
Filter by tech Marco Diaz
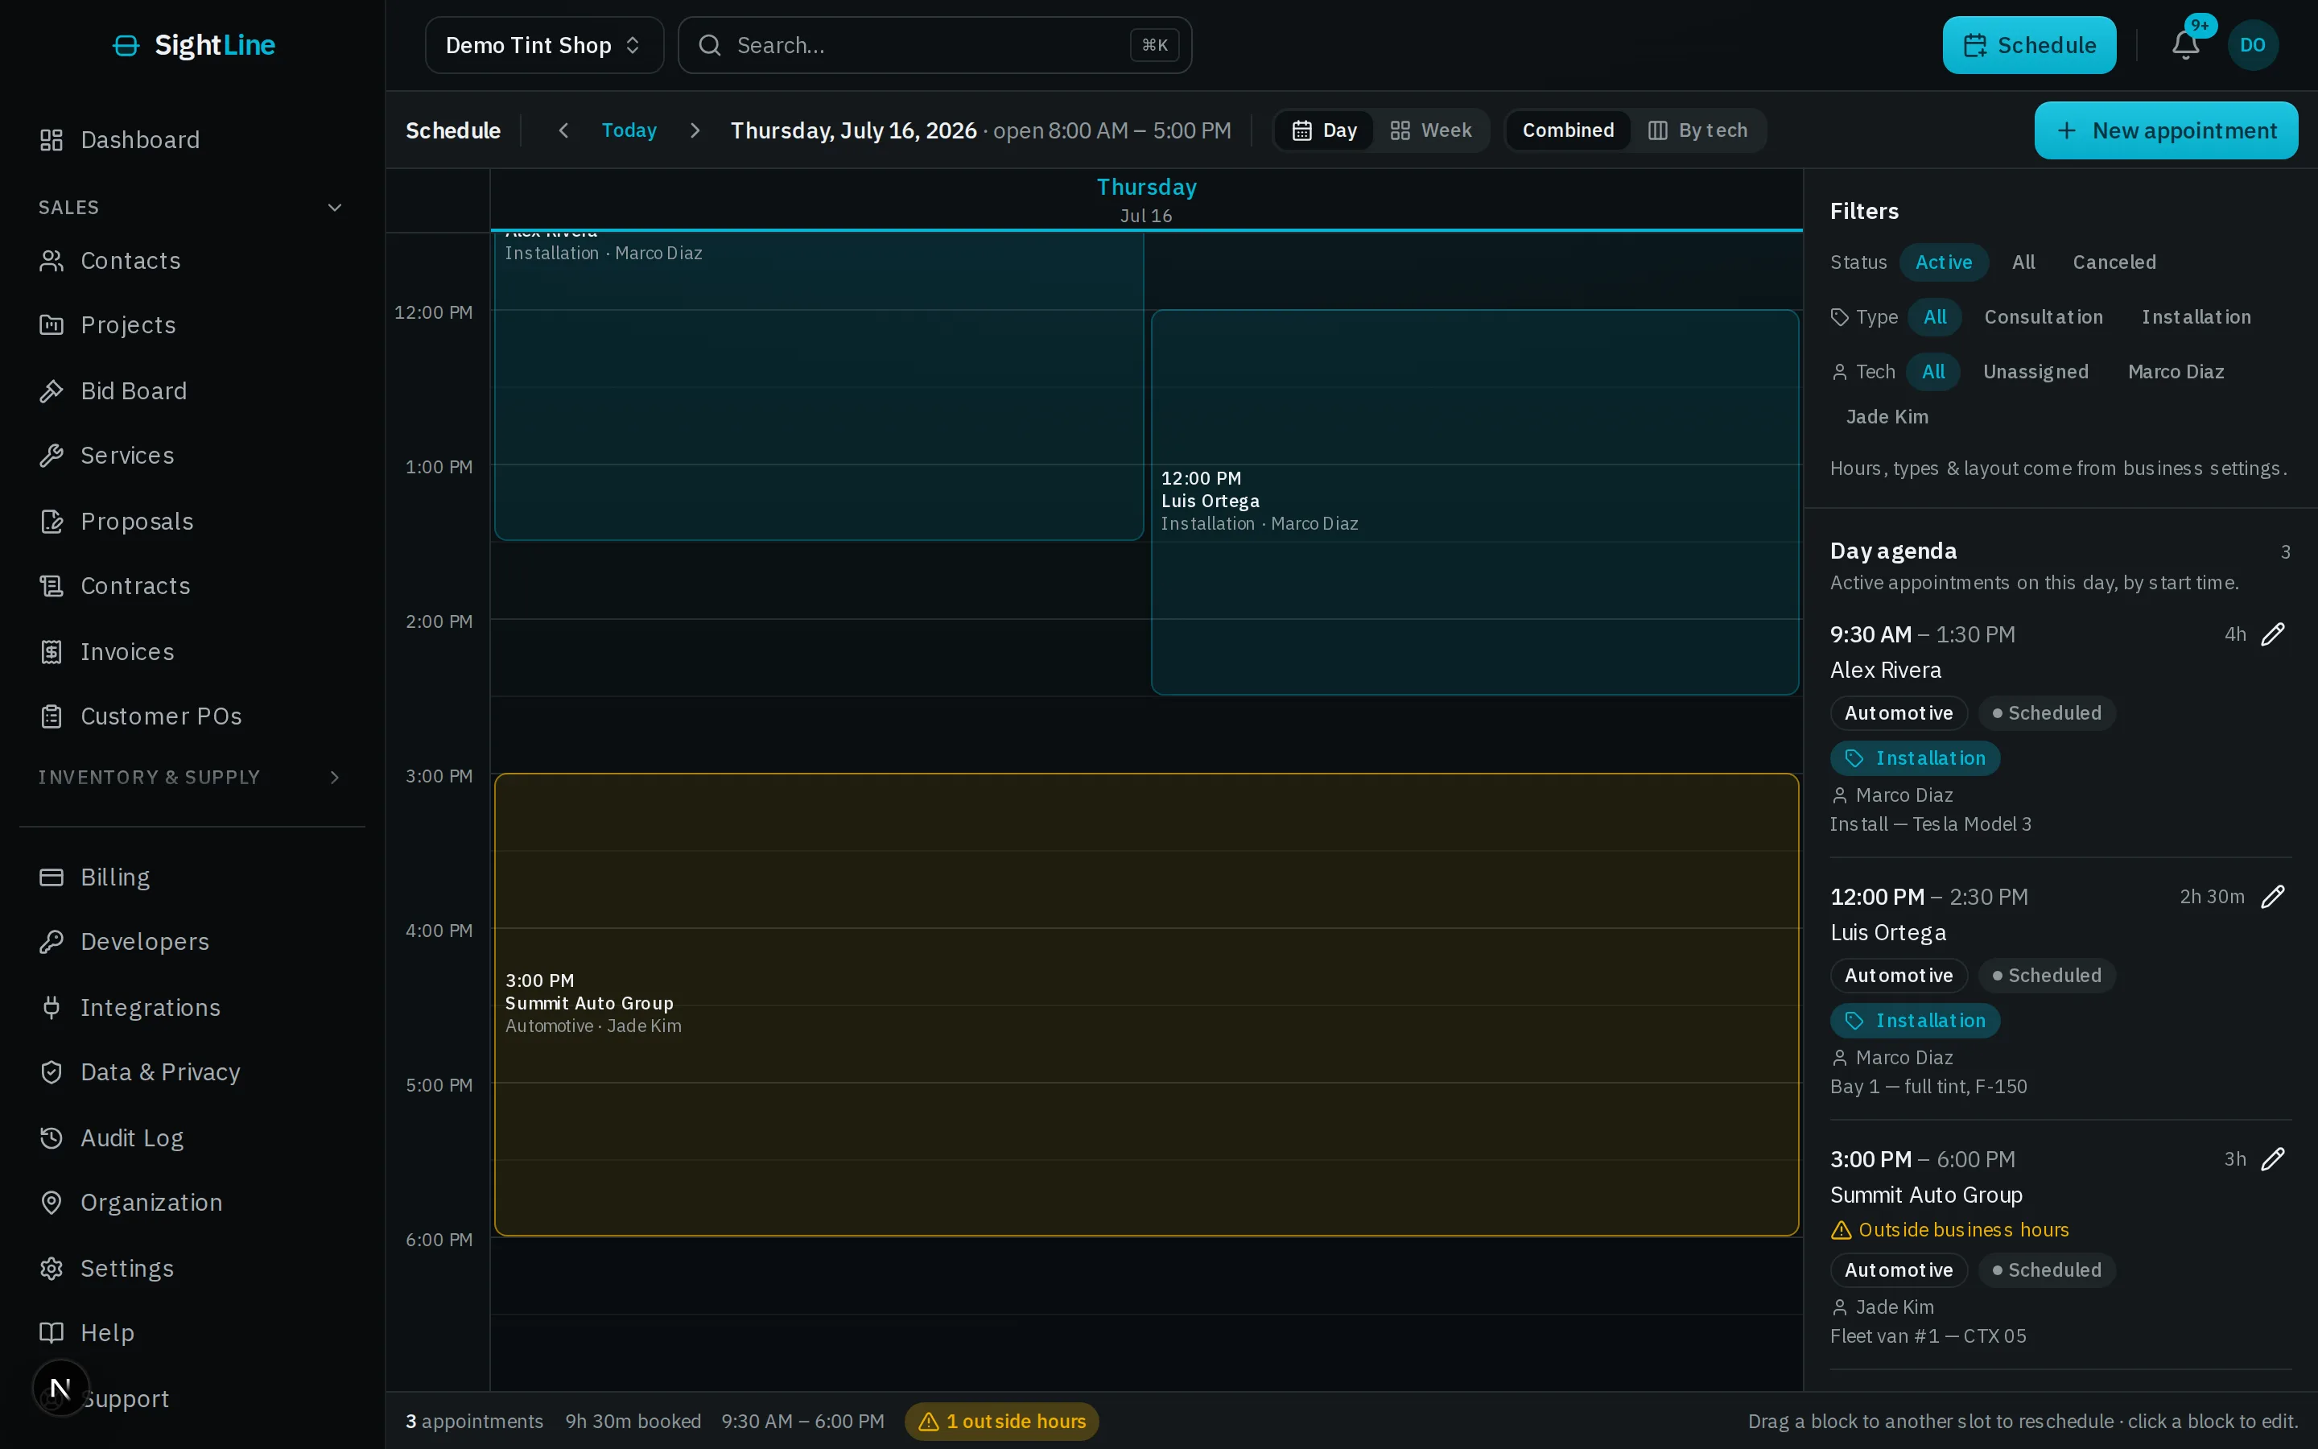click(2176, 372)
